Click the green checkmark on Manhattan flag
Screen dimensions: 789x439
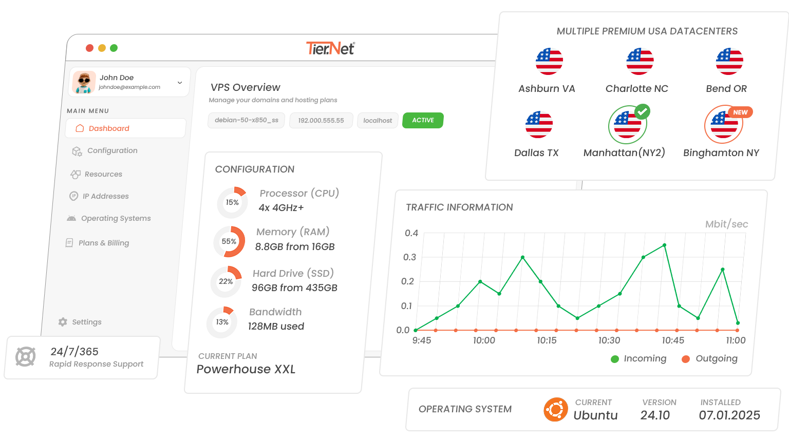pyautogui.click(x=642, y=111)
